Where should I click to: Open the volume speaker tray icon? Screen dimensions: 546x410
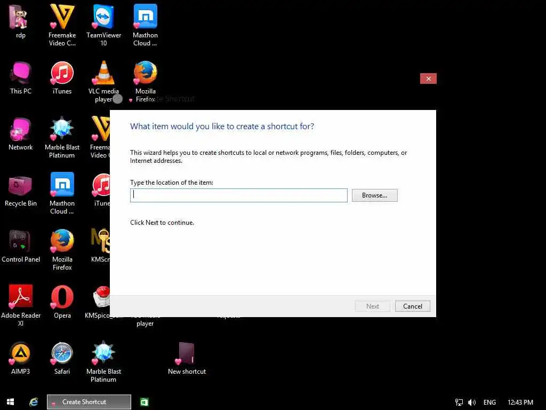point(472,403)
